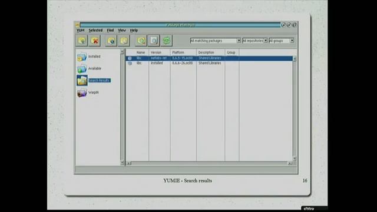Click the horizontal scrollbar right arrow

point(290,164)
